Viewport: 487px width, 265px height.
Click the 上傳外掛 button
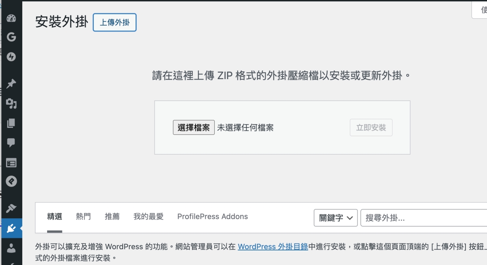[x=115, y=22]
